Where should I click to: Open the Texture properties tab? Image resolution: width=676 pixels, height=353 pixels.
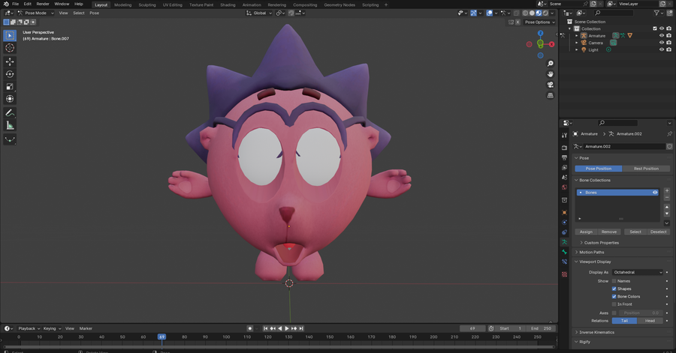(564, 274)
